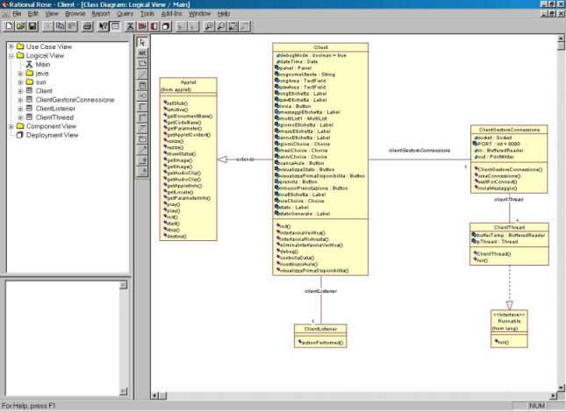Select ClientGestoreConnessione in the browser tree
Screen dimensions: 566x412
coord(75,100)
